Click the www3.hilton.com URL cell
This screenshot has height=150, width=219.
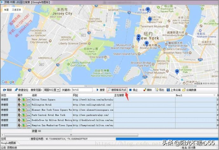tap(93, 100)
